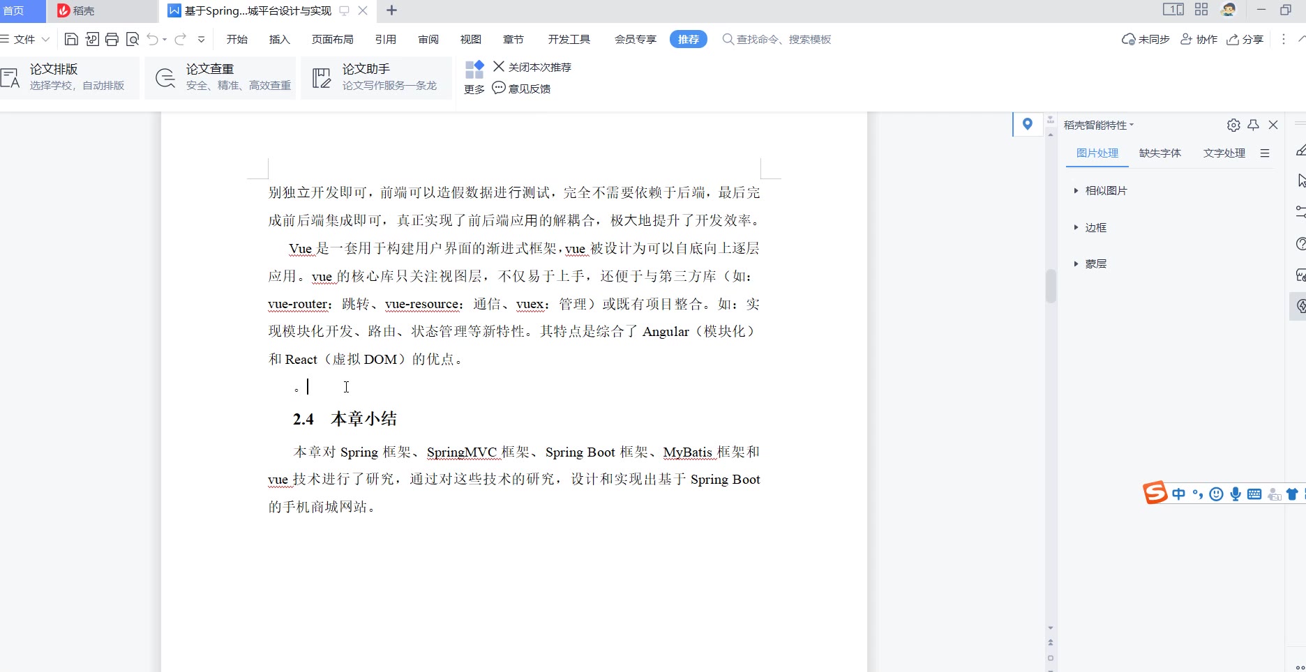This screenshot has height=672, width=1306.
Task: Click 关闭本次推荐 to dismiss recommendations
Action: pyautogui.click(x=532, y=67)
